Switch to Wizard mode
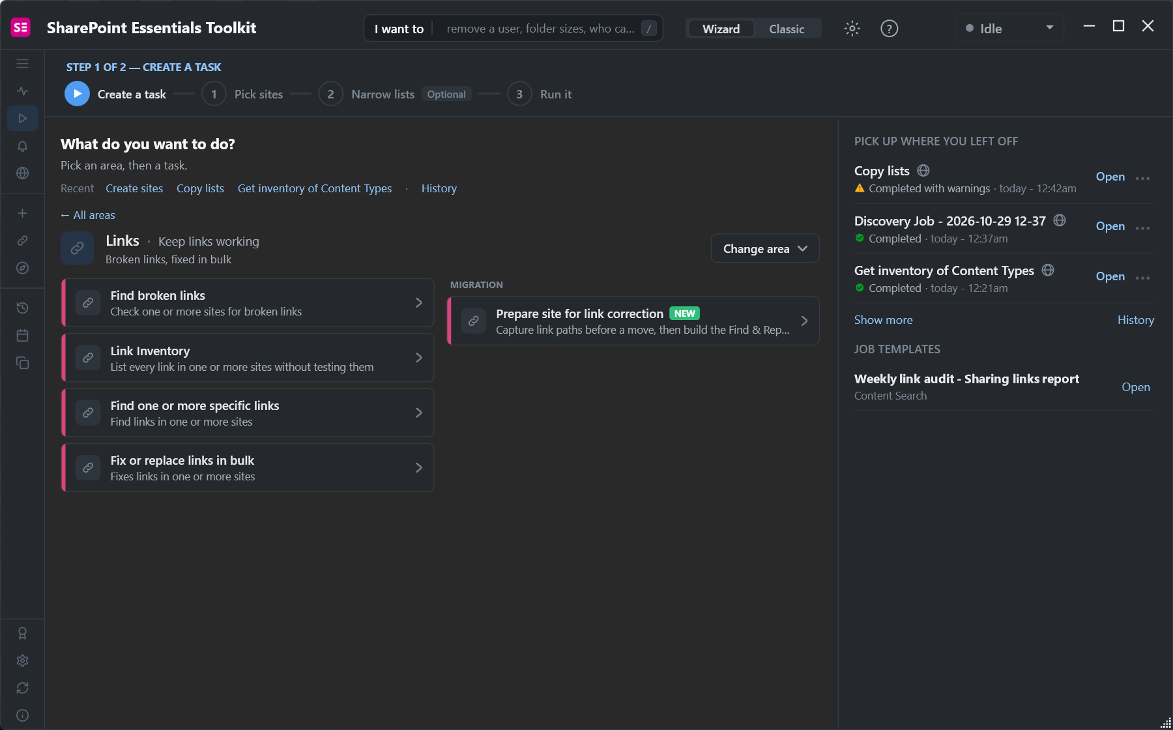The height and width of the screenshot is (730, 1173). 721,29
